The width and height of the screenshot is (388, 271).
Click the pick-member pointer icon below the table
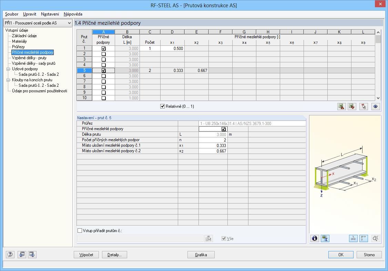point(363,106)
